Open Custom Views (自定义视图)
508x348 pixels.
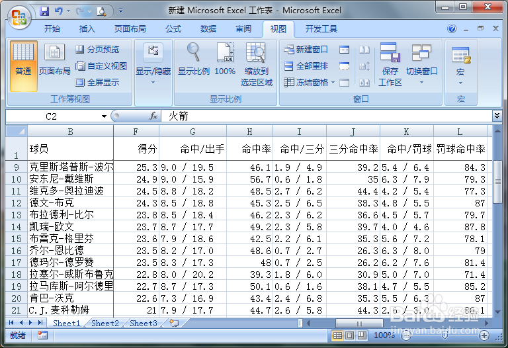[101, 65]
